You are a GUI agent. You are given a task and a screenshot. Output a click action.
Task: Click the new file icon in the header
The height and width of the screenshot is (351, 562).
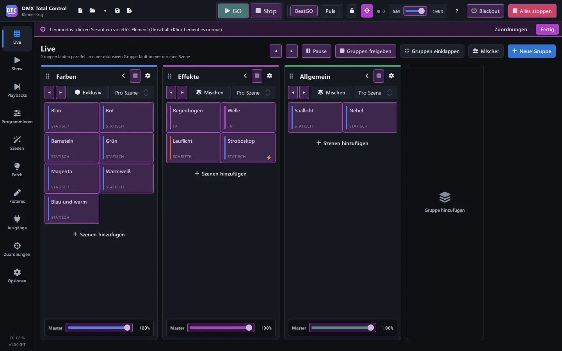(x=80, y=11)
